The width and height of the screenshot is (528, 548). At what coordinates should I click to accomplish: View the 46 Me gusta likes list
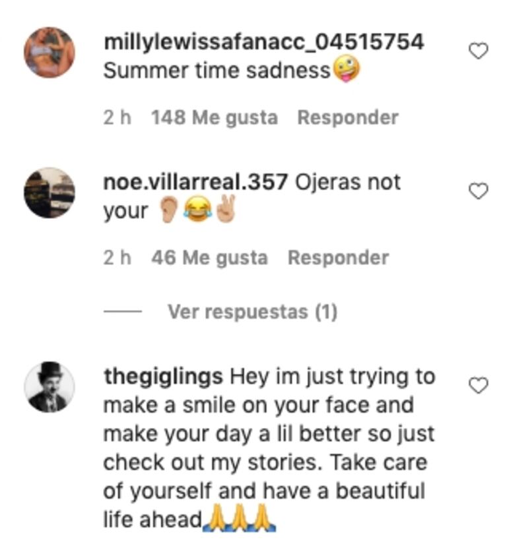click(x=209, y=258)
